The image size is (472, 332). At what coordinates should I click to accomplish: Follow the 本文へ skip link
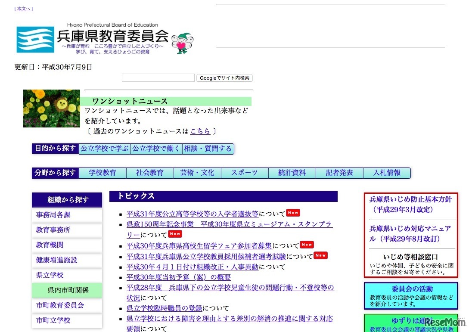24,9
